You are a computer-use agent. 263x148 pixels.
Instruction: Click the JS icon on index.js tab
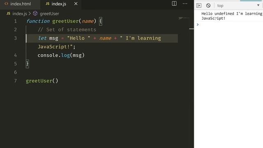point(48,4)
